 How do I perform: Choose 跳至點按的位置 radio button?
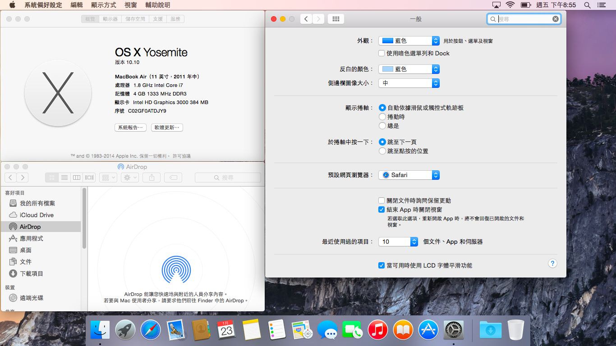(x=382, y=151)
